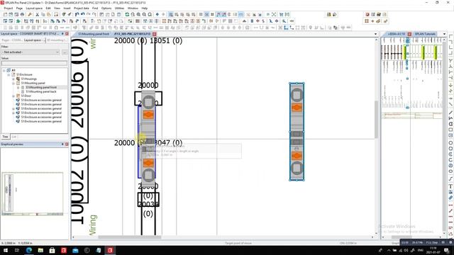
Task: Click the canvas vertical scrollbar thumb
Action: [x=376, y=119]
